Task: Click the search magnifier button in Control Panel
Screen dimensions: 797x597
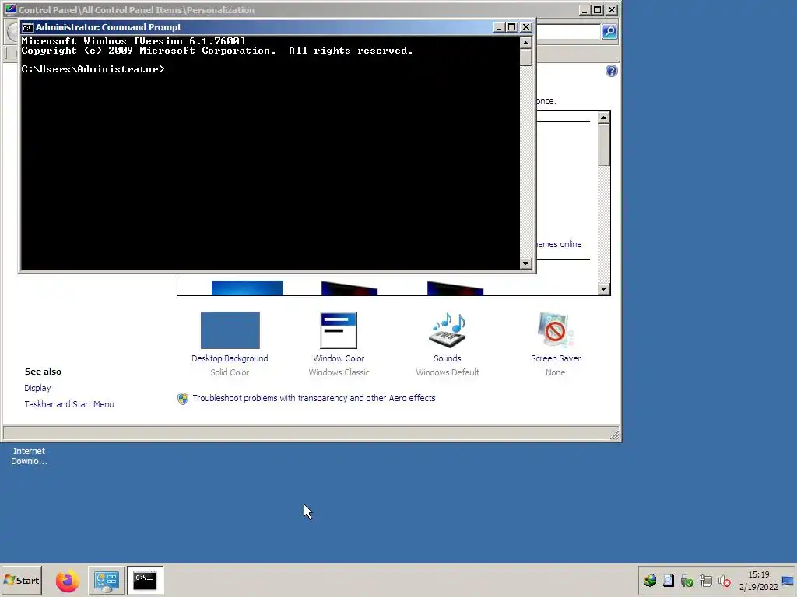Action: pos(609,32)
